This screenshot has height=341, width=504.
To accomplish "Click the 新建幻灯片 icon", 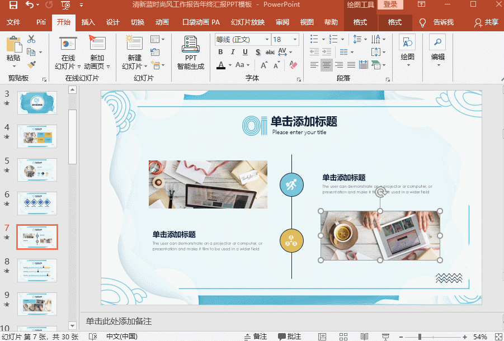I will 134,42.
